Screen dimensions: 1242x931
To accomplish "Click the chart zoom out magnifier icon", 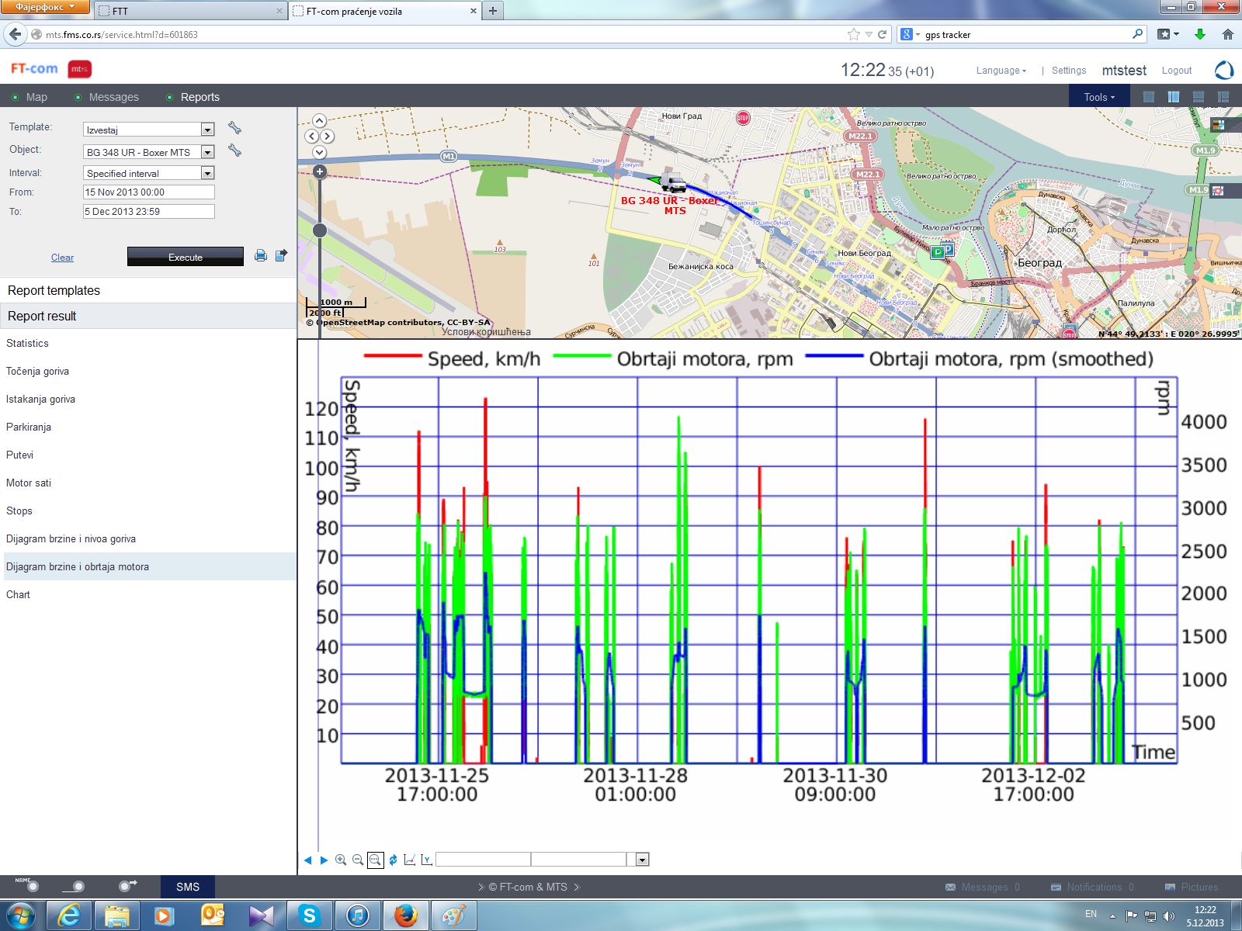I will (358, 860).
